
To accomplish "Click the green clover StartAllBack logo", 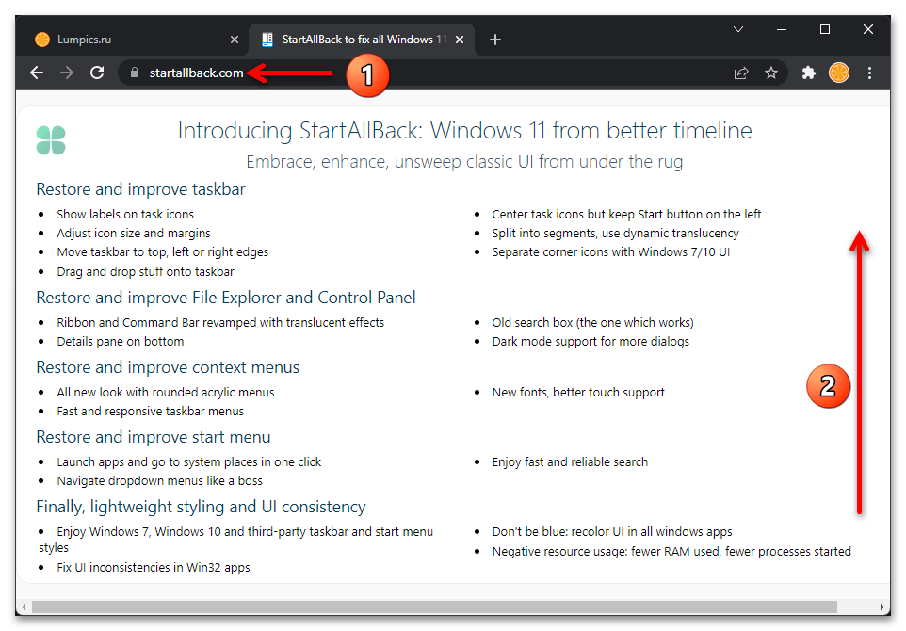I will (x=51, y=140).
